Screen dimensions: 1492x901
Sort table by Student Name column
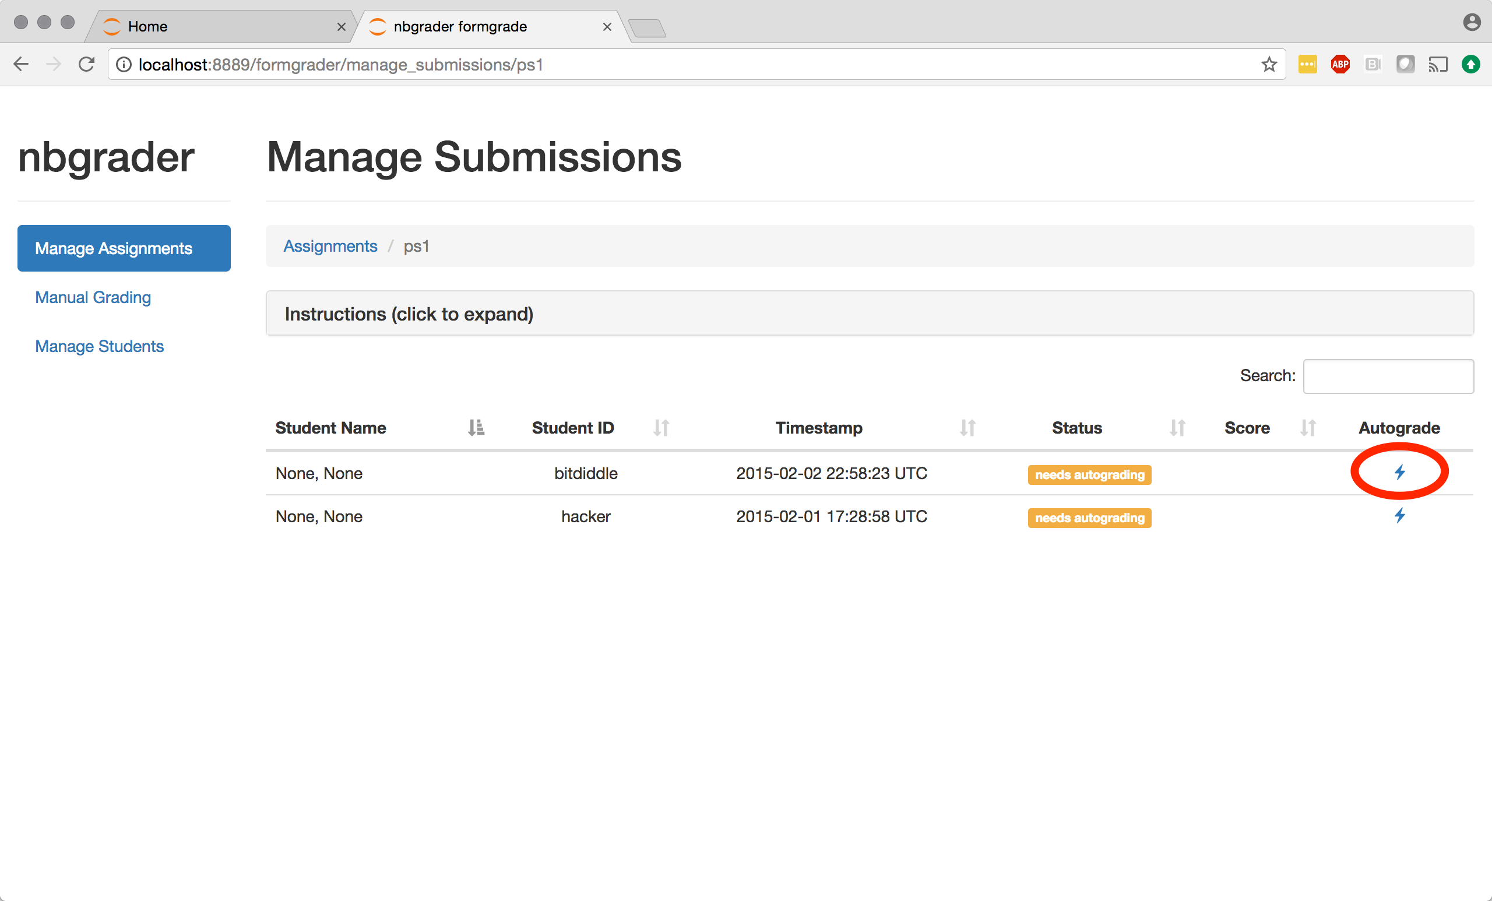330,428
